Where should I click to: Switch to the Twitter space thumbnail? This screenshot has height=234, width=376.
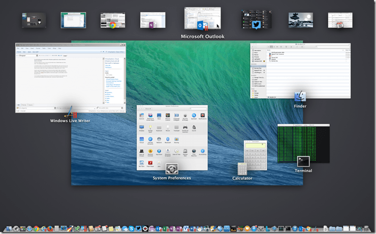pos(257,20)
